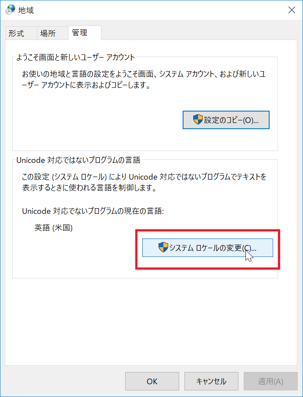The width and height of the screenshot is (303, 397).
Task: Dismiss the dialog with キャンセル
Action: coord(211,381)
